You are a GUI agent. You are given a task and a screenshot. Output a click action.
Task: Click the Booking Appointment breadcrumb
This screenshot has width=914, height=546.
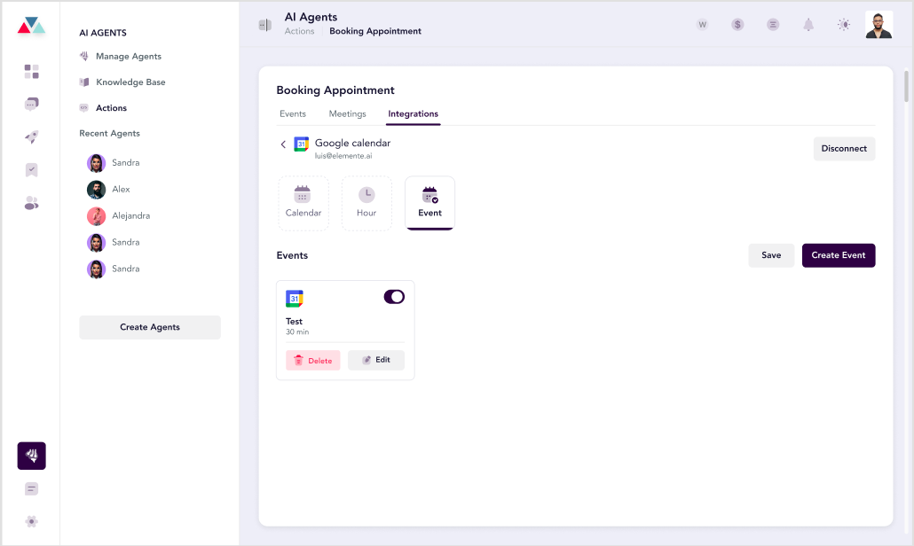click(x=375, y=31)
